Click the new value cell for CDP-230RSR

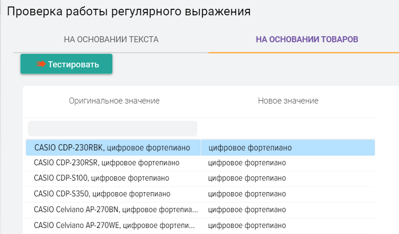pos(247,163)
